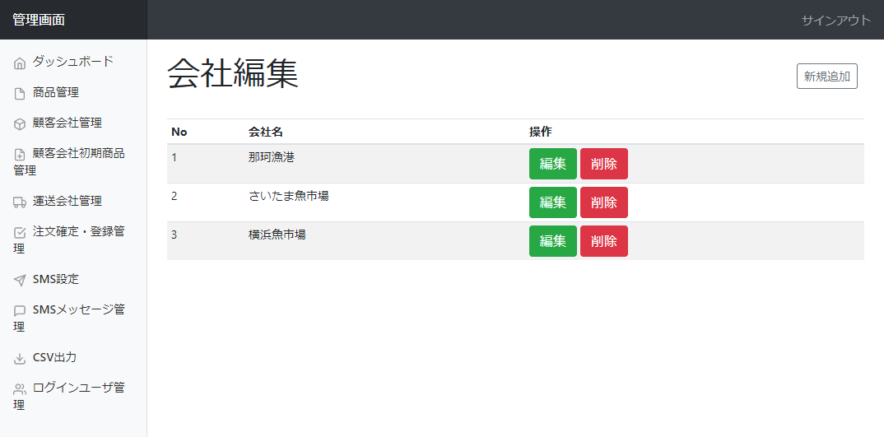Click the login user management people icon
The width and height of the screenshot is (884, 437).
(x=20, y=389)
